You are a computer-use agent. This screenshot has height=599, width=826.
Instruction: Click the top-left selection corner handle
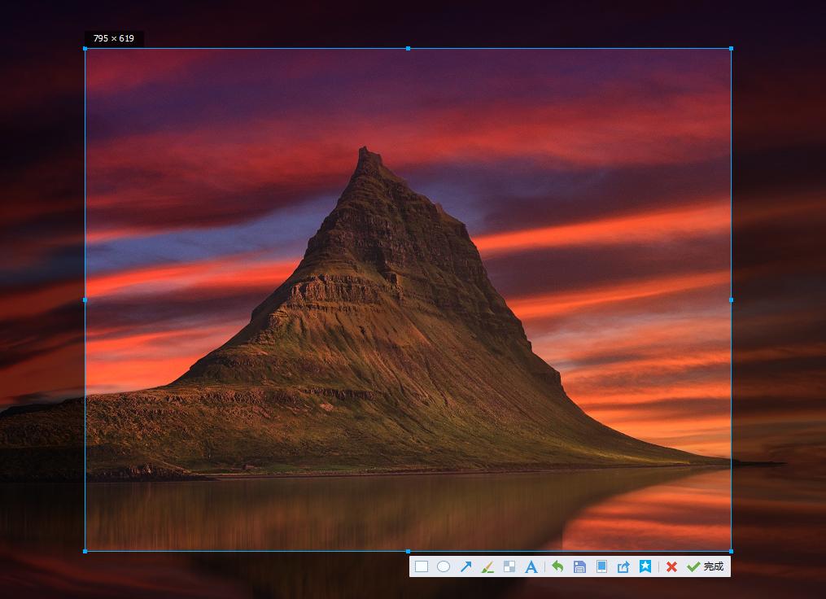click(x=85, y=49)
